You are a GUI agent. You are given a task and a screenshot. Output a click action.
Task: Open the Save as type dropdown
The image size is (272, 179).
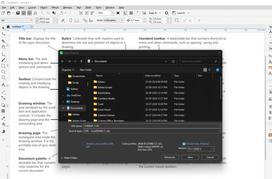pos(219,131)
